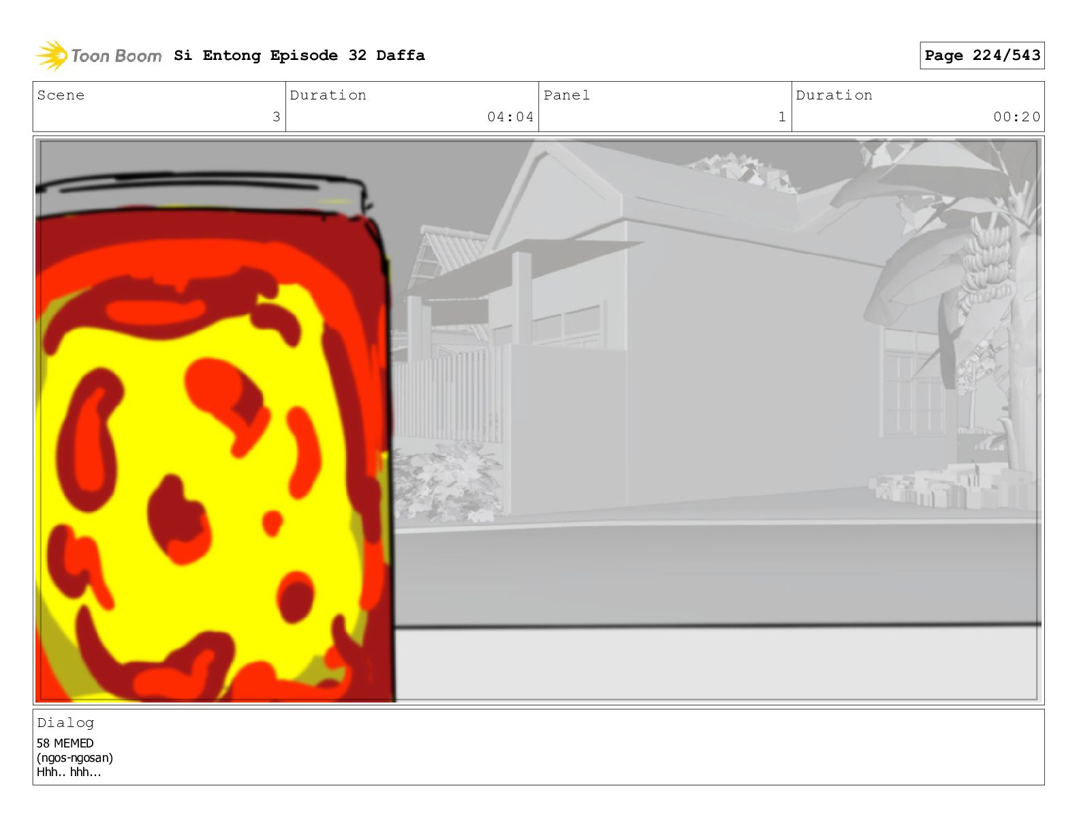Click the 'Page 224/543' indicator box

tap(982, 55)
